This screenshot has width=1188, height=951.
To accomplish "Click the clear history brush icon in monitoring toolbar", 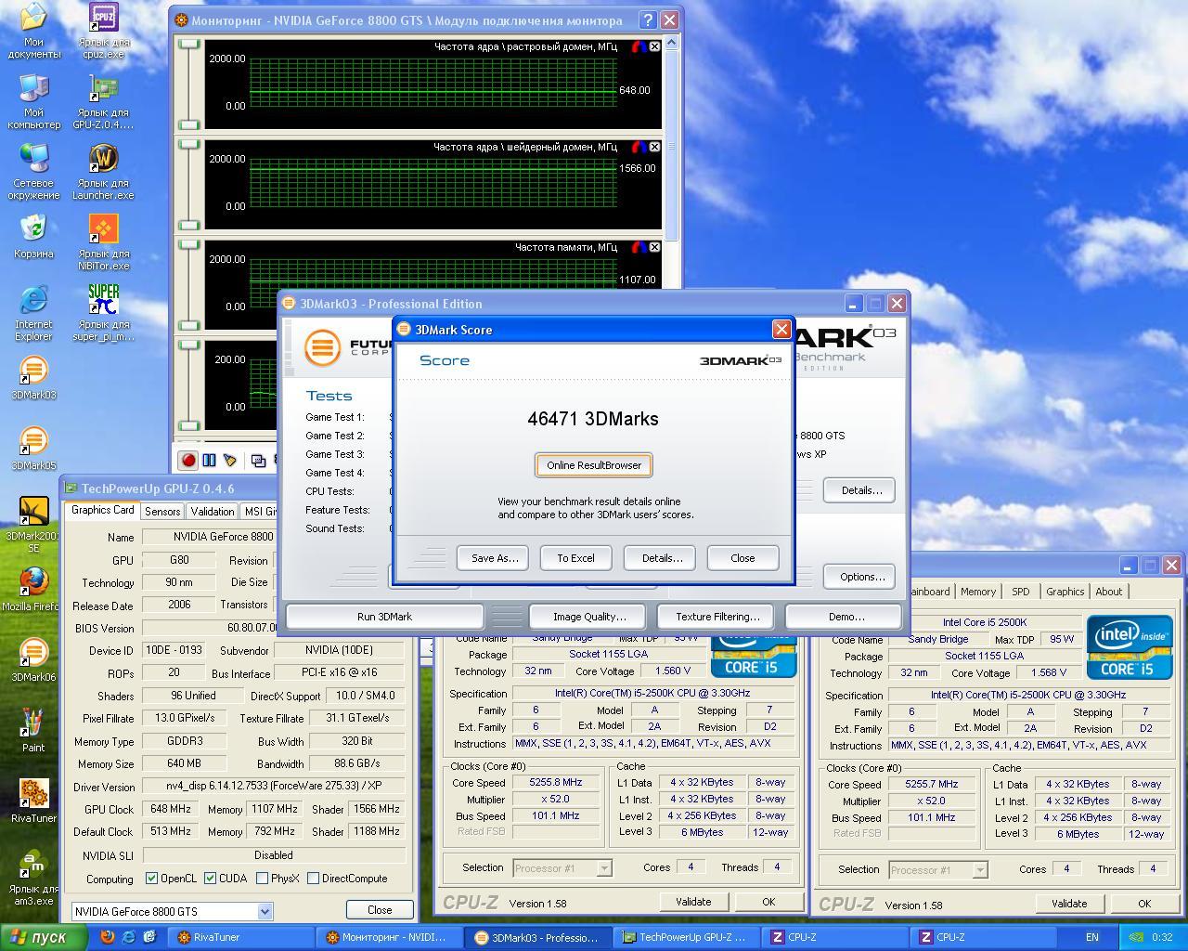I will click(230, 460).
